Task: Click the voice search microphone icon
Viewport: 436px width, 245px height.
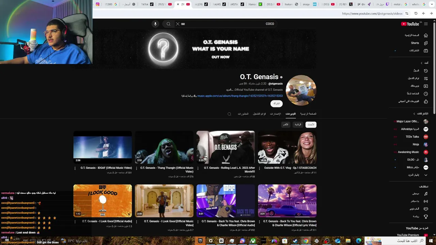Action: [x=155, y=24]
